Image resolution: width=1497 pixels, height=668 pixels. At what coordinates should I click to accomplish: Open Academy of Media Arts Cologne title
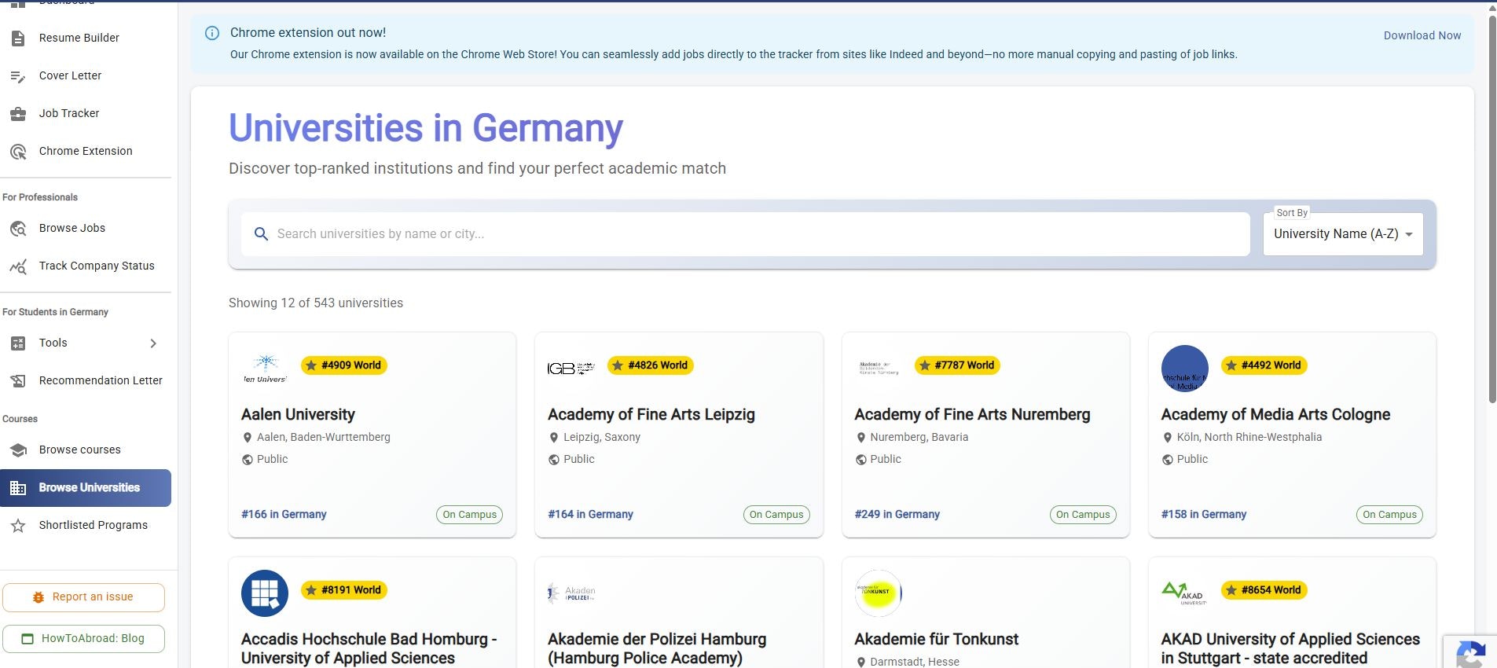tap(1275, 414)
